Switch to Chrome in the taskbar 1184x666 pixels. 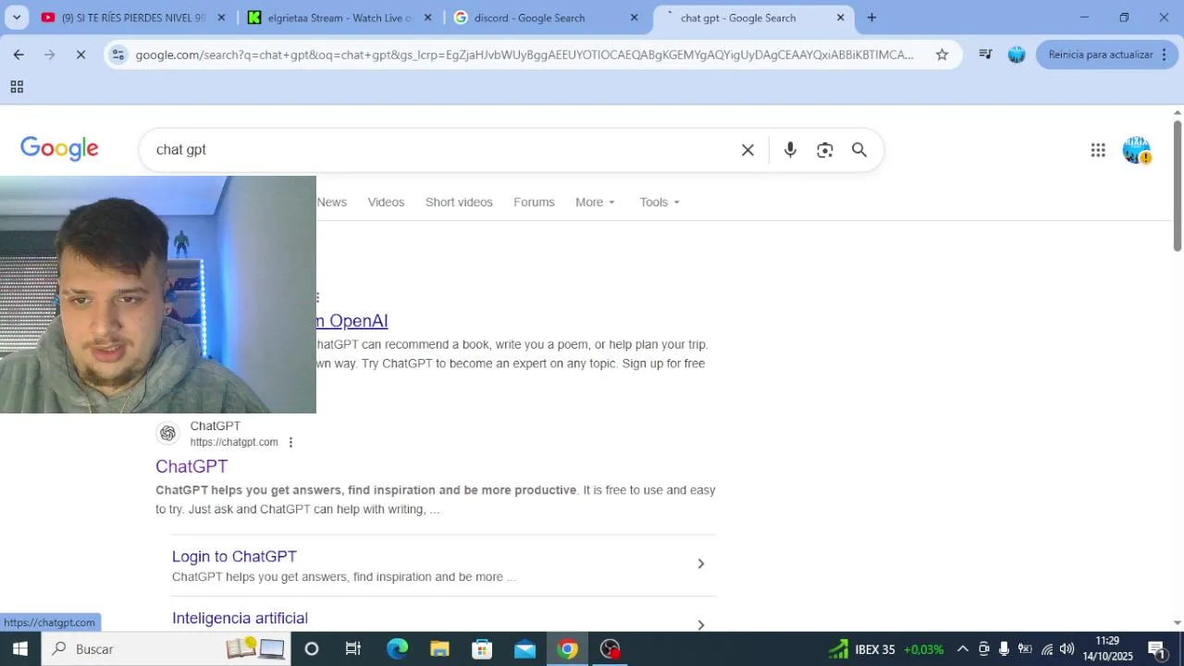point(568,648)
